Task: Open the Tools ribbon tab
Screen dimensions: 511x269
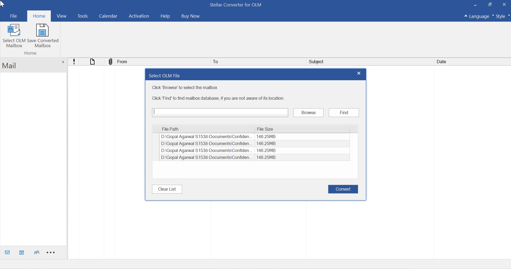Action: click(83, 16)
